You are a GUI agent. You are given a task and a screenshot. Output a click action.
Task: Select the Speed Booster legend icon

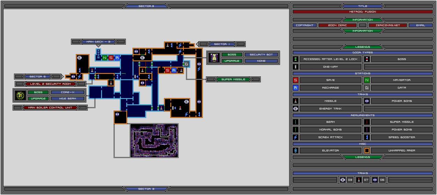367,137
